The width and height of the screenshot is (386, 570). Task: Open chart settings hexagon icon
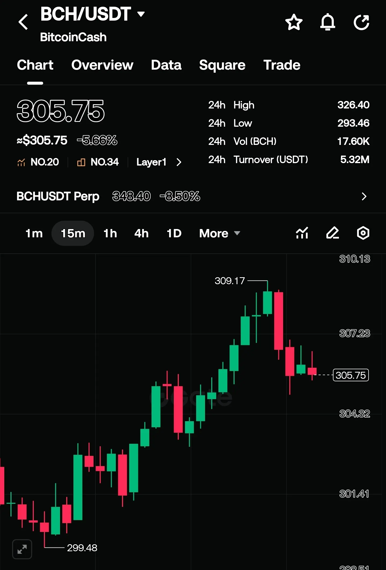tap(363, 233)
